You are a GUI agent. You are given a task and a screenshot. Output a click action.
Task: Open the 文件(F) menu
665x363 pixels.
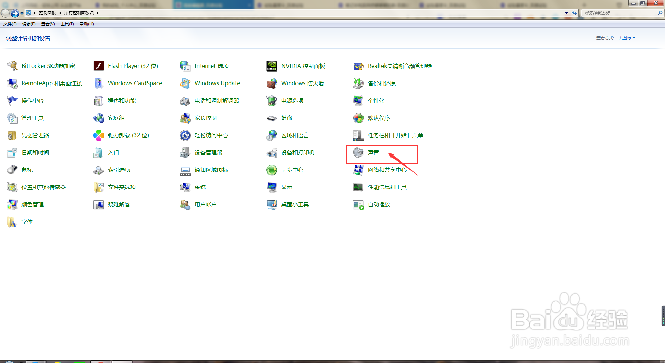pyautogui.click(x=10, y=24)
